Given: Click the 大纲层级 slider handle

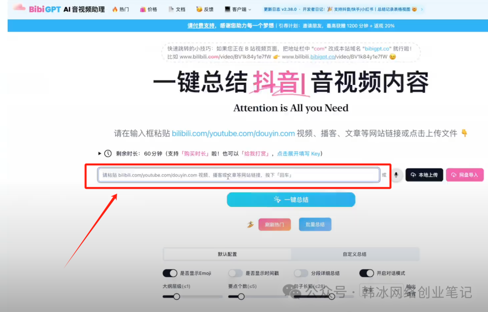Looking at the screenshot, I should [x=177, y=297].
